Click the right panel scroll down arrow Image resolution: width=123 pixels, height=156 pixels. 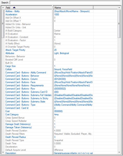119,152
